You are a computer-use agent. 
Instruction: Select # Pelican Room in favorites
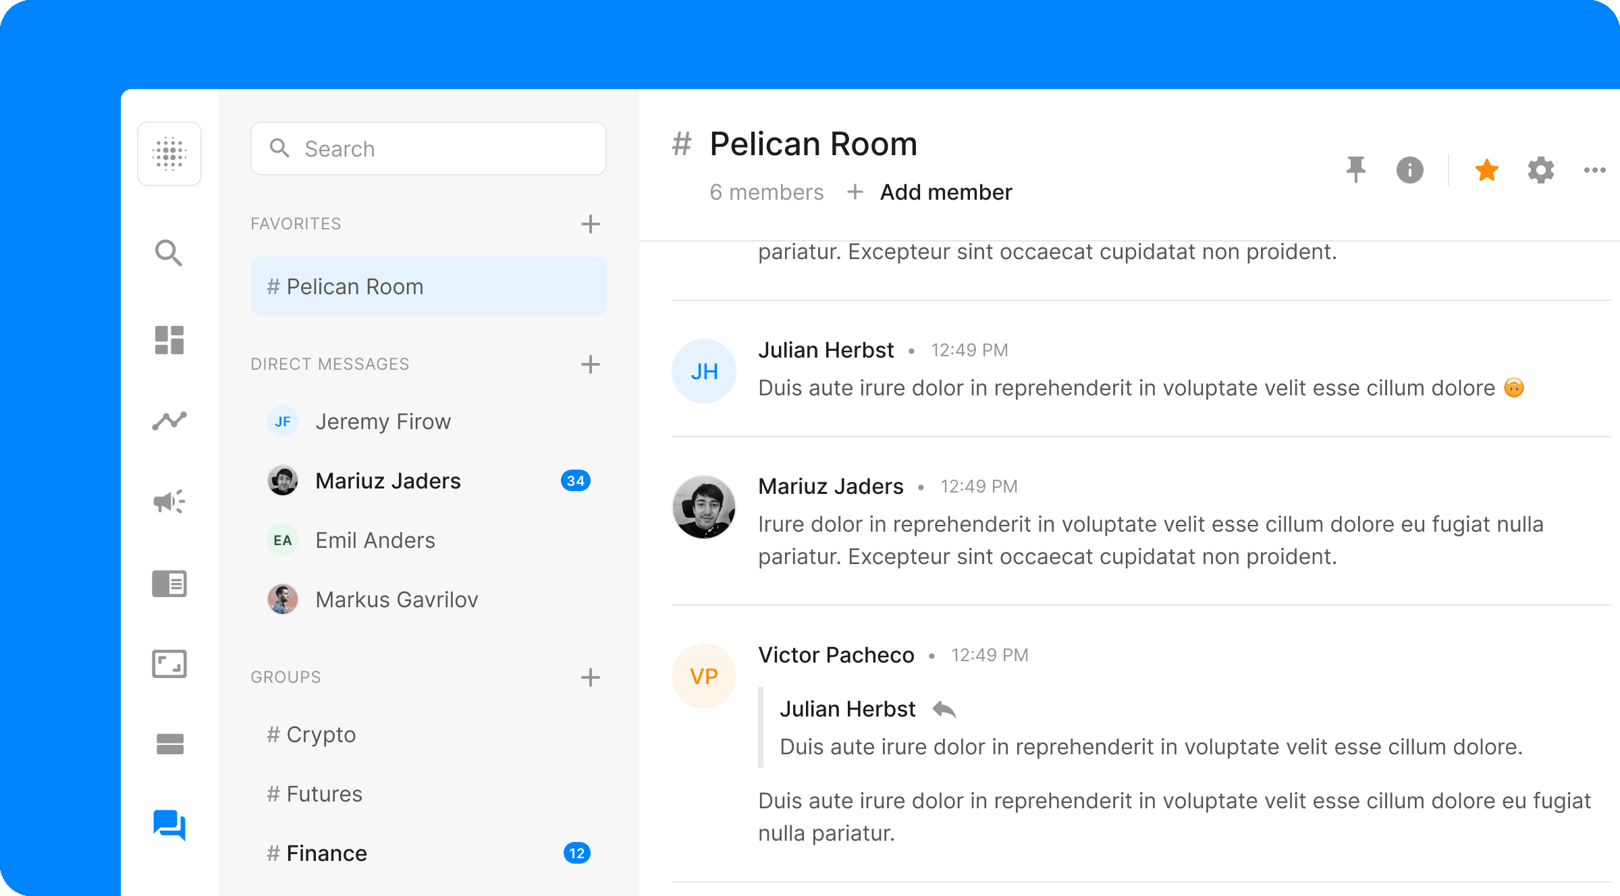[428, 287]
